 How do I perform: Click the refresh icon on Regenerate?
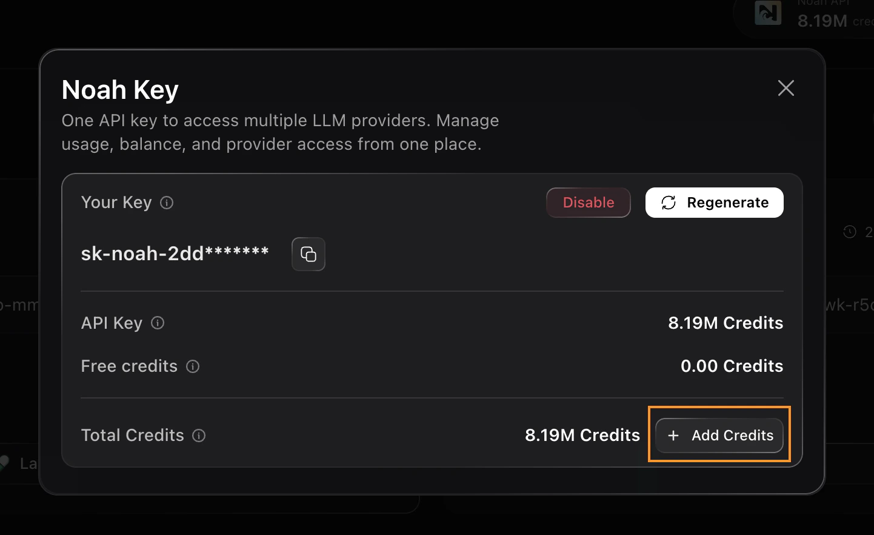669,203
